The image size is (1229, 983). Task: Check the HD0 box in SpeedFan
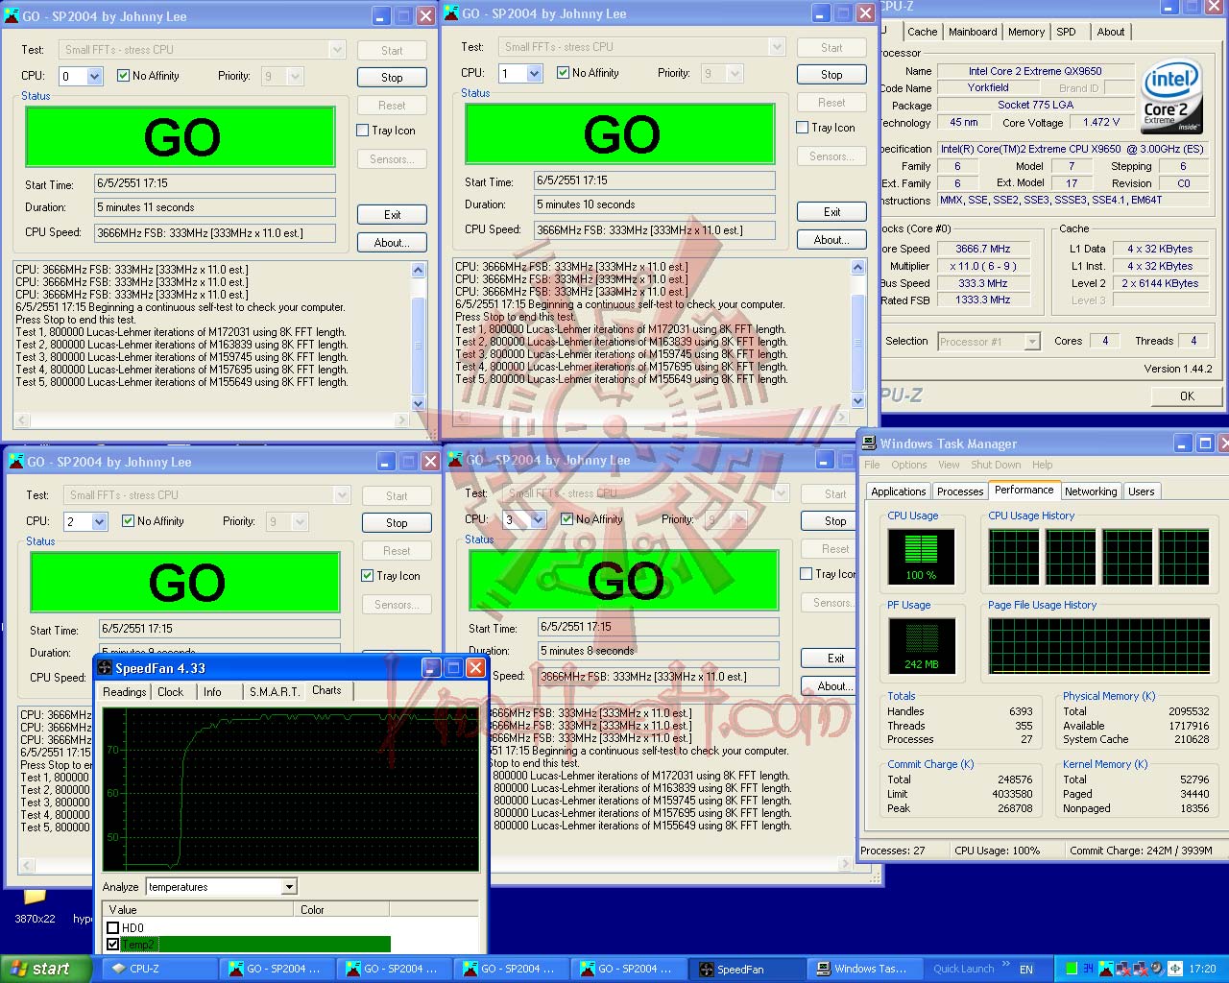click(x=113, y=928)
